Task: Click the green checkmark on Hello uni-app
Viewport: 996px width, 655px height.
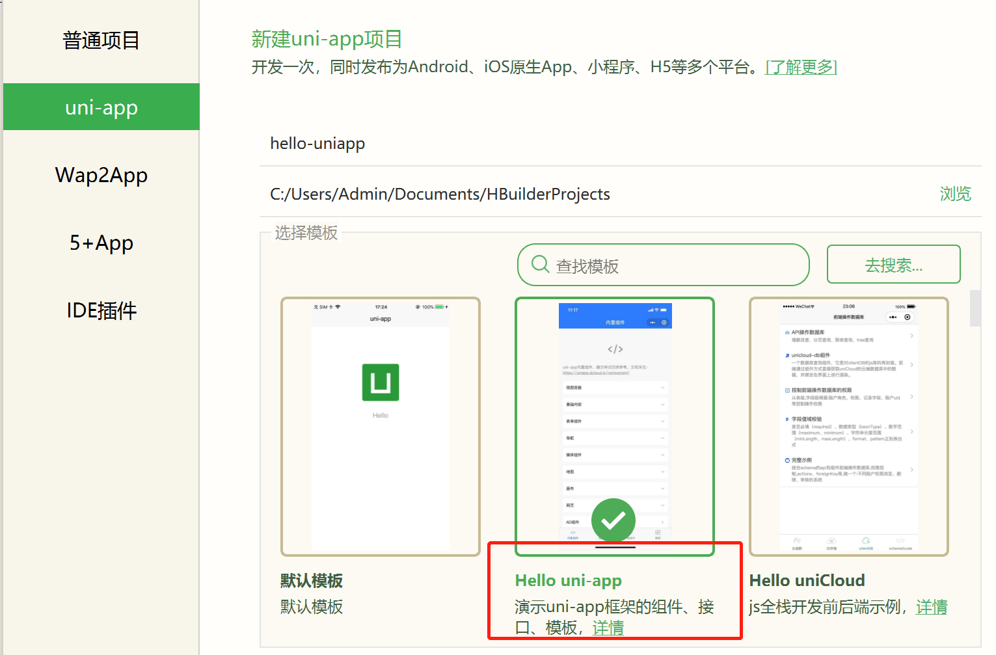Action: [x=613, y=520]
